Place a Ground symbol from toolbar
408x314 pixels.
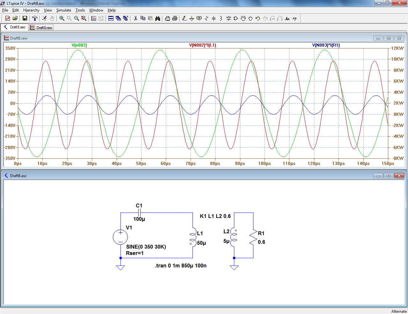click(x=192, y=19)
